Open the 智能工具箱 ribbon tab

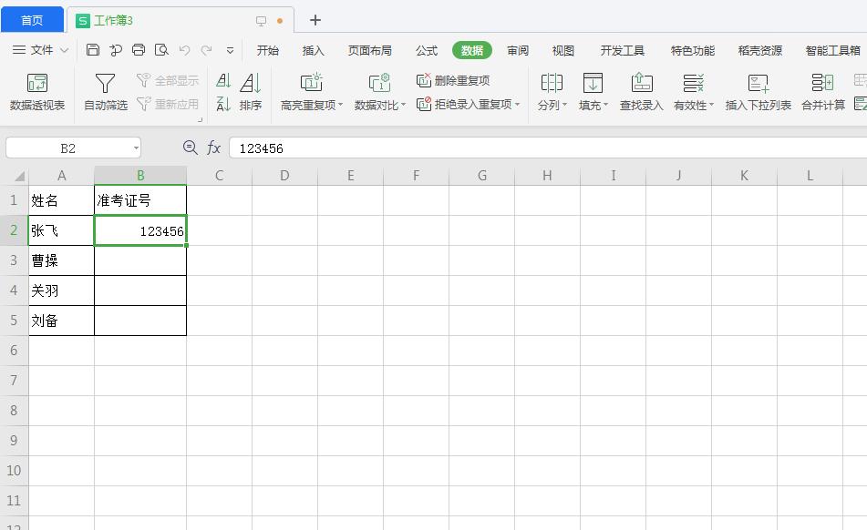(x=833, y=50)
